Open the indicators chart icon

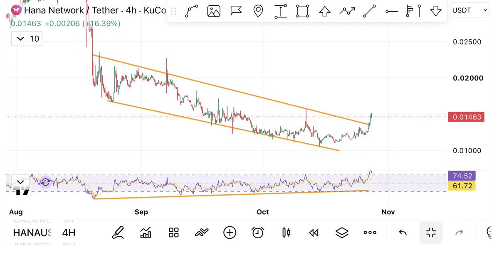click(146, 233)
